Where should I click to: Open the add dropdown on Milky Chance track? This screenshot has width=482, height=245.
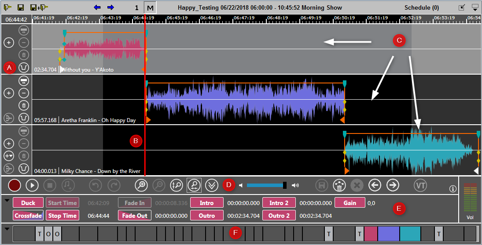tap(9, 156)
